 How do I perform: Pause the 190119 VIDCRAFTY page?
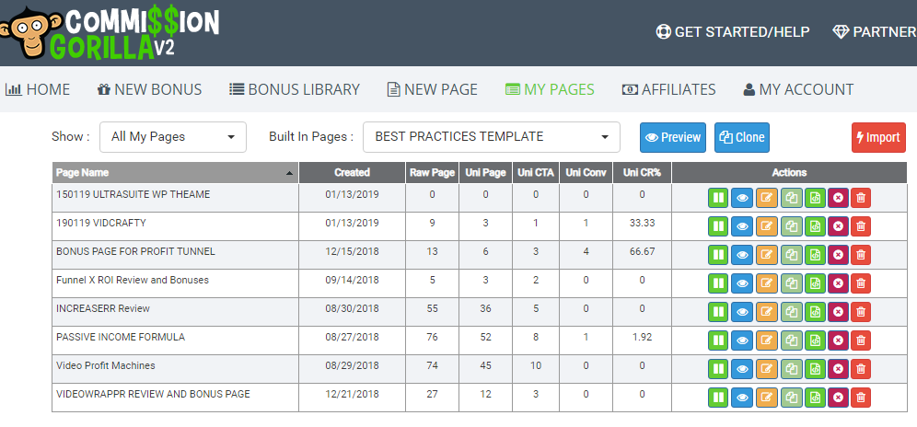click(718, 226)
